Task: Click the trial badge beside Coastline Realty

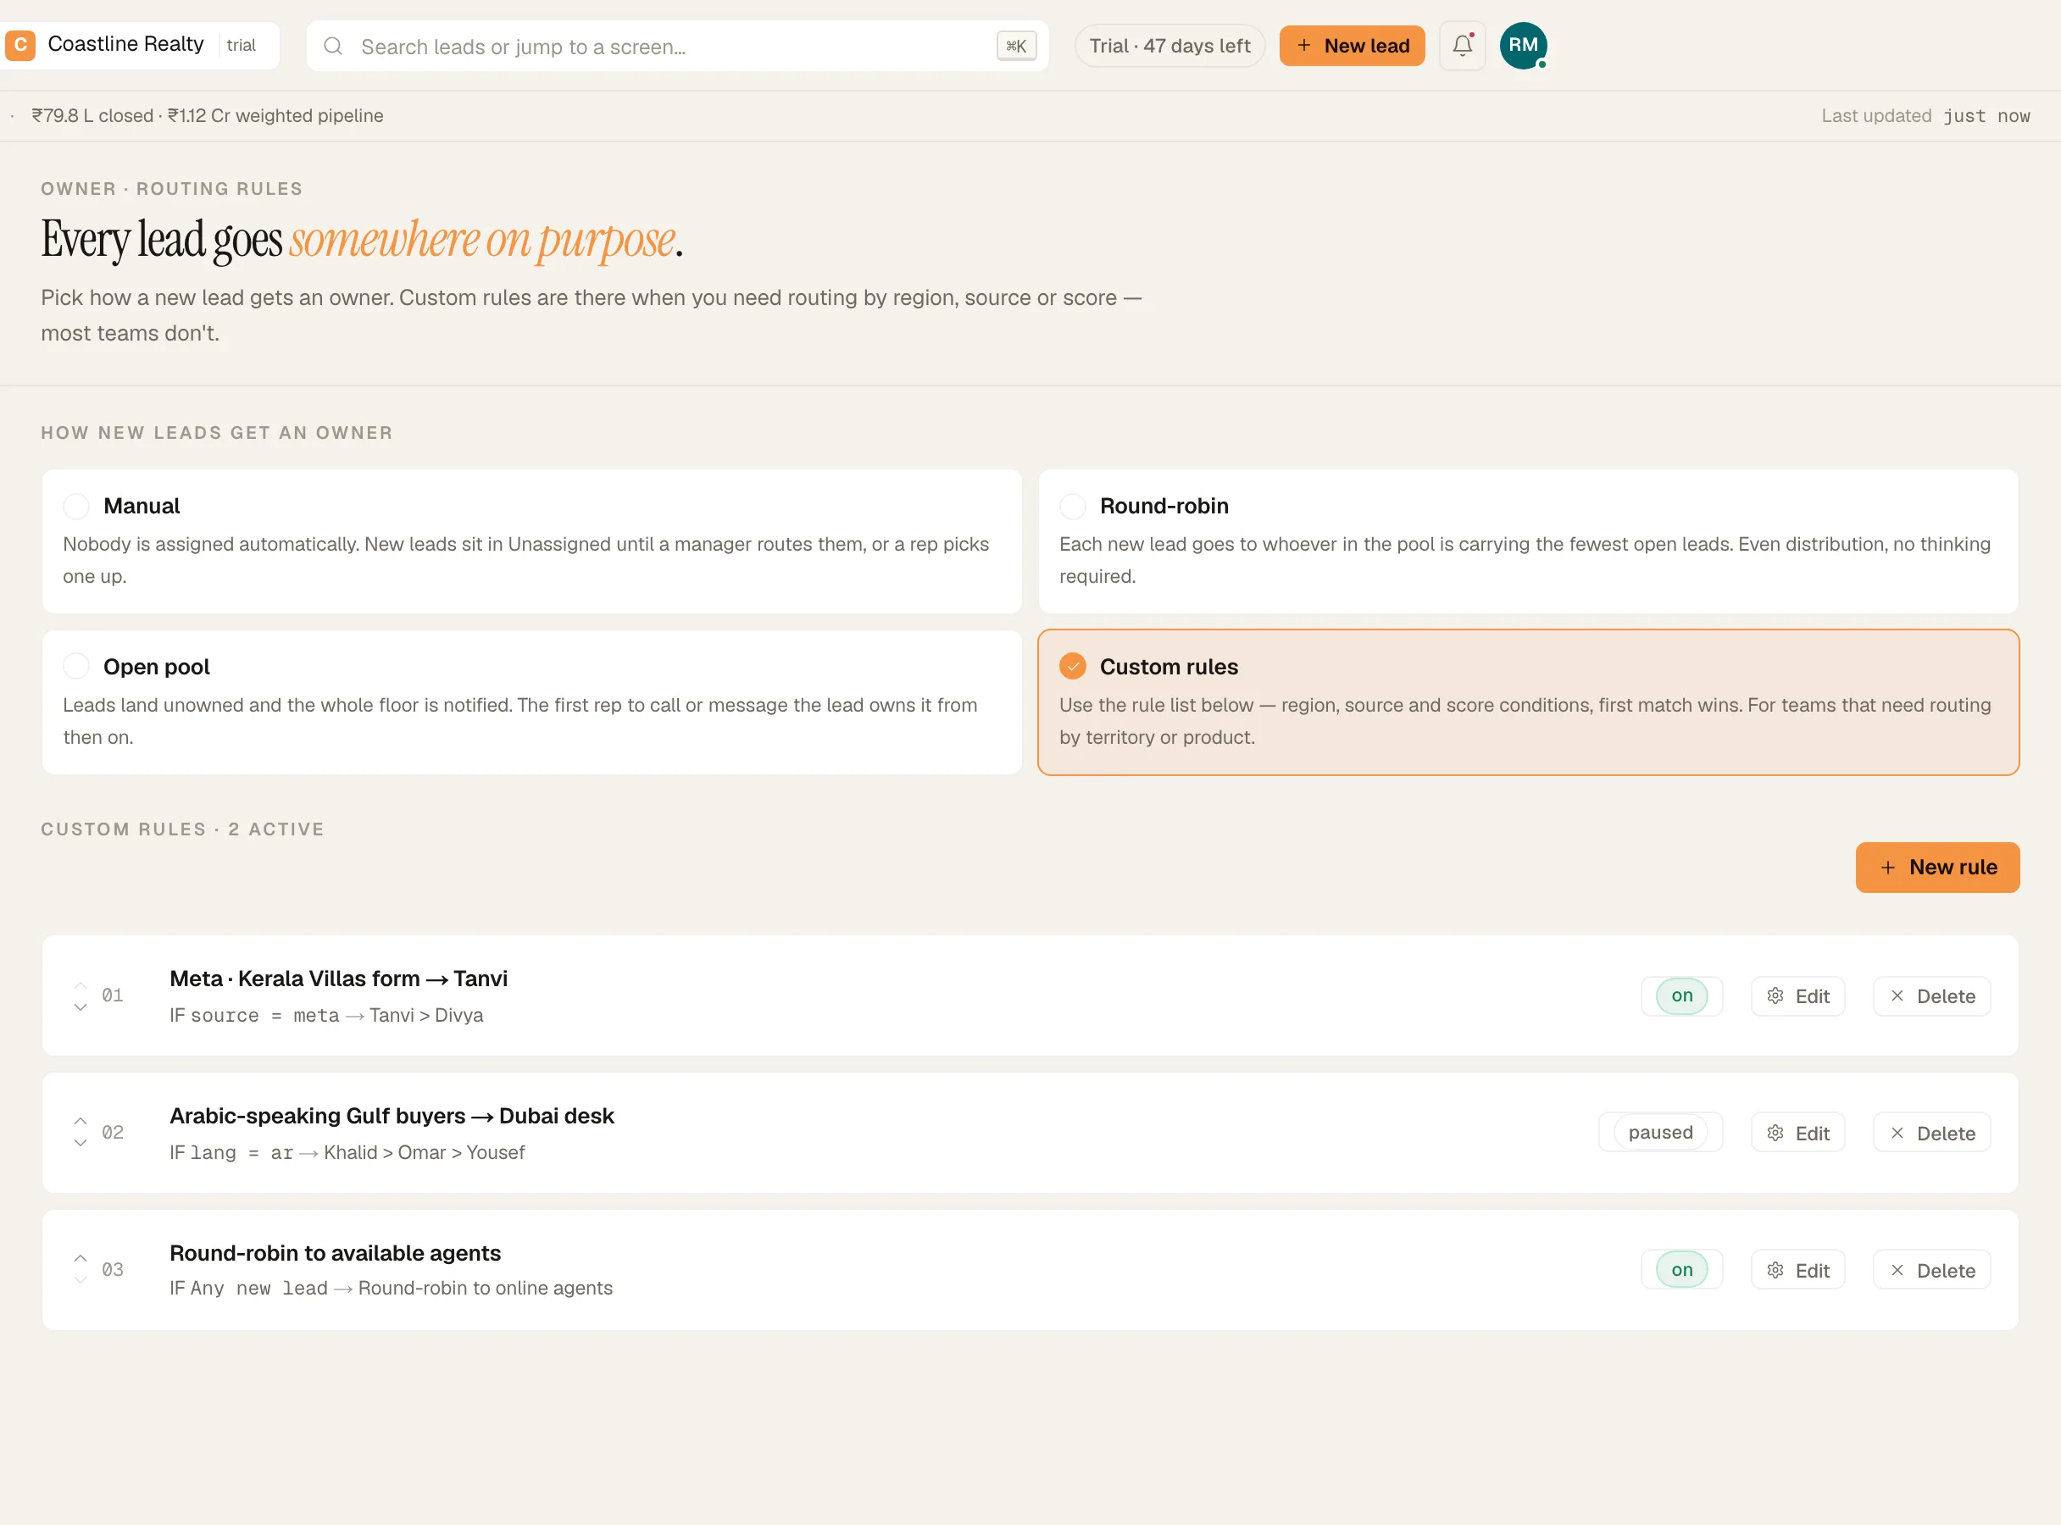Action: (x=241, y=45)
